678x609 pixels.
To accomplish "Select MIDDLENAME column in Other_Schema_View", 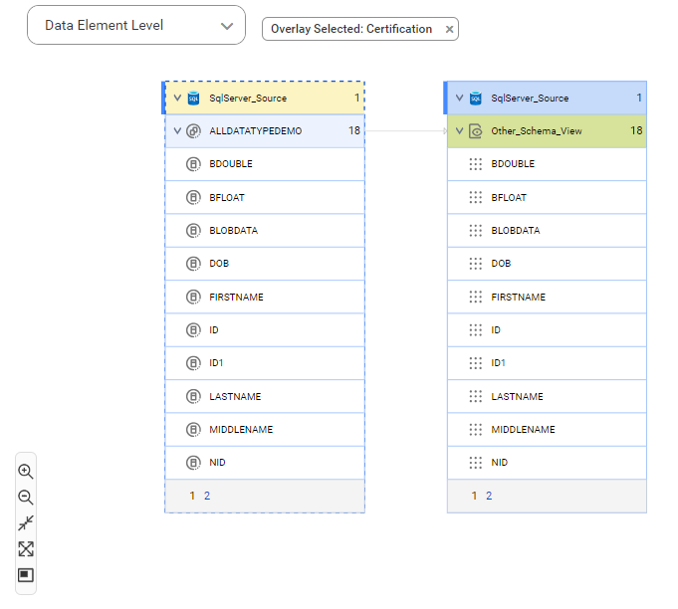I will 547,430.
